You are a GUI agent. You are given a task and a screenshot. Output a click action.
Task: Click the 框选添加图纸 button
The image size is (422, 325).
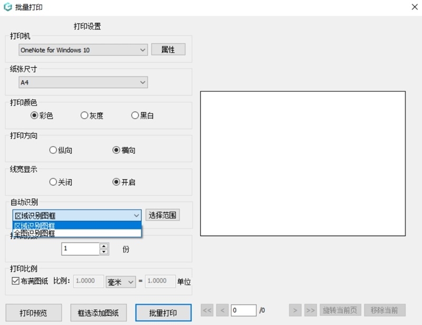click(99, 313)
